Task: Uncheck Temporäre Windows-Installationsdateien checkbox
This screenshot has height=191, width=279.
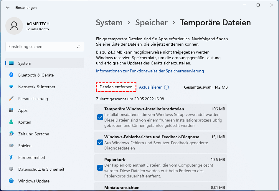Action: (100, 117)
